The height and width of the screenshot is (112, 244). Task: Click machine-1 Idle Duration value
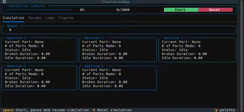pos(41,58)
